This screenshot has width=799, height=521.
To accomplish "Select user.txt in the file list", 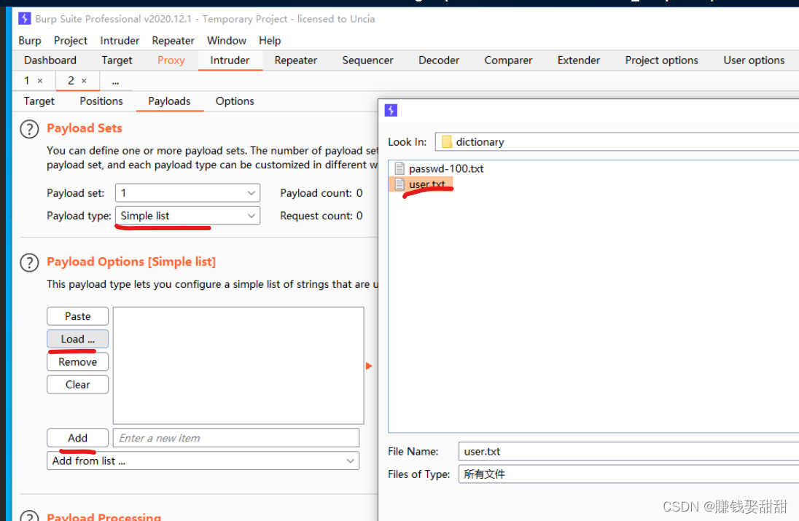I will 427,184.
